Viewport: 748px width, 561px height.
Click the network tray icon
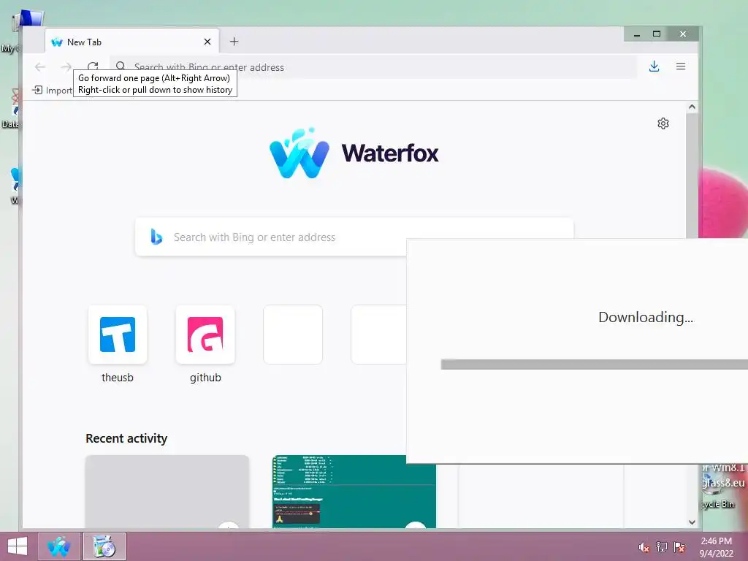pos(662,547)
